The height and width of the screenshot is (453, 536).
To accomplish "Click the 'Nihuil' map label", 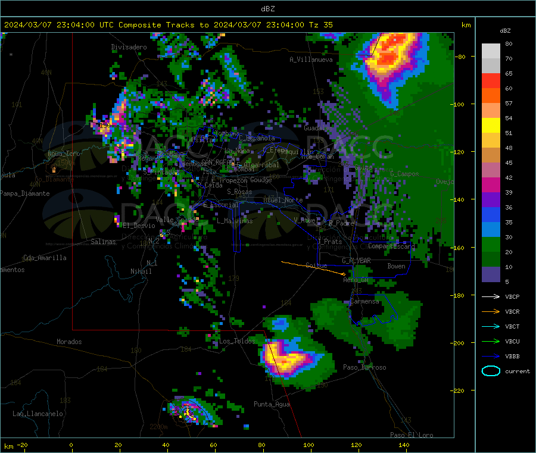I will (141, 271).
